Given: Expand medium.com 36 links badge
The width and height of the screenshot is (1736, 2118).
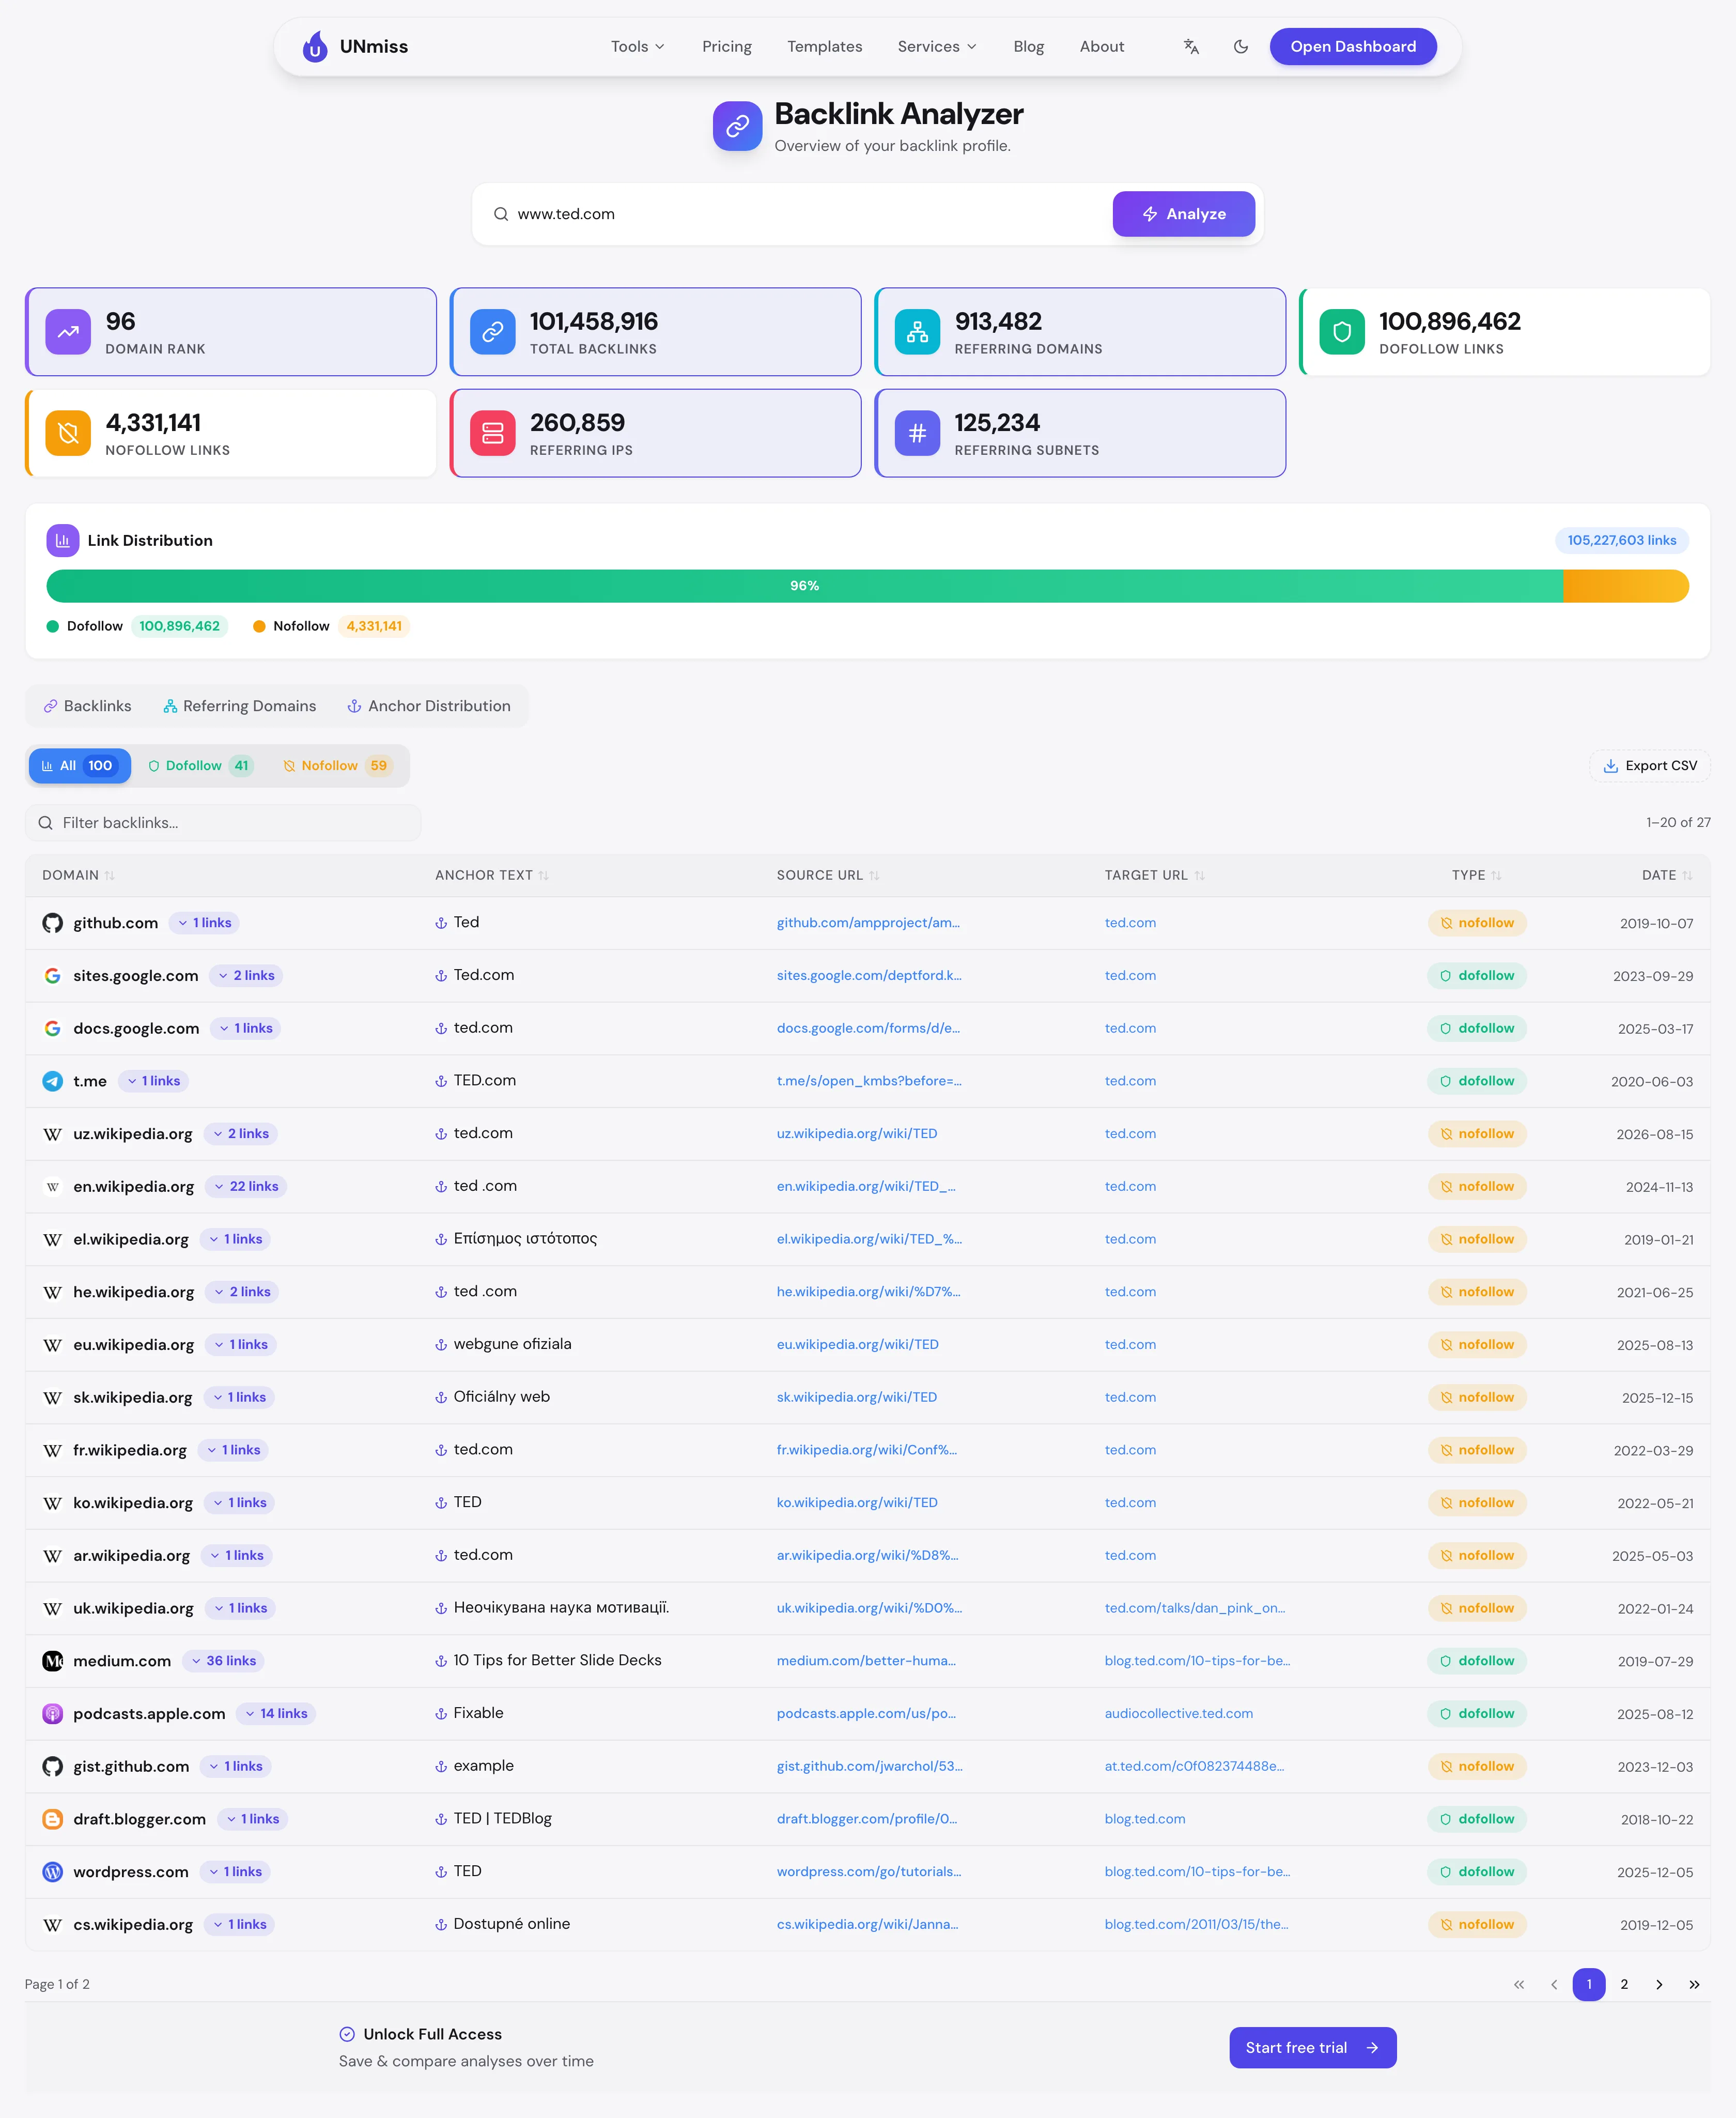Looking at the screenshot, I should [x=223, y=1661].
